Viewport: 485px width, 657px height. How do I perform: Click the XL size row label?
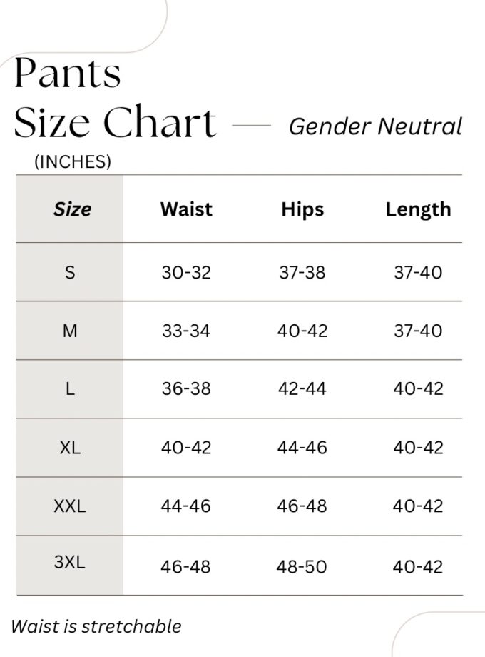point(70,448)
